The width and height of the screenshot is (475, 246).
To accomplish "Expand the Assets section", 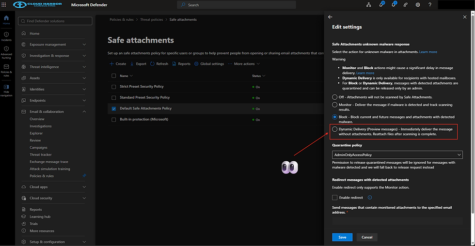I will tap(84, 78).
